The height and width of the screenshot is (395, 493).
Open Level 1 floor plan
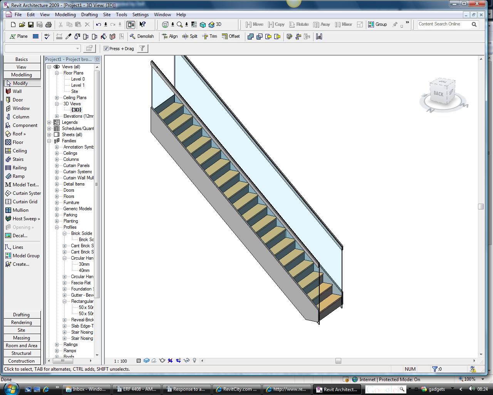click(77, 85)
